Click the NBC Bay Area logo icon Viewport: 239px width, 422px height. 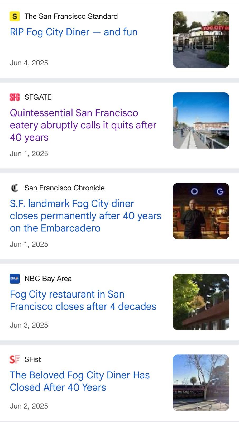(x=15, y=279)
